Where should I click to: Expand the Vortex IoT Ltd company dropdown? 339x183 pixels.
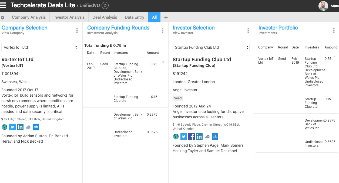[x=40, y=47]
